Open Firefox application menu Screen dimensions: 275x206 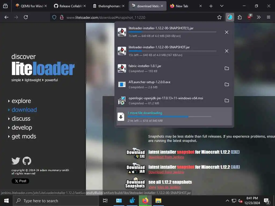pyautogui.click(x=269, y=17)
